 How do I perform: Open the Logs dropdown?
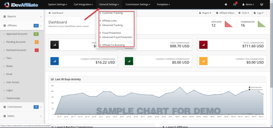259,13
